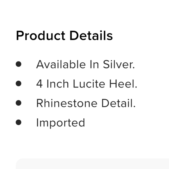Click the bullet beside Available In Silver
169x169 pixels.
point(19,64)
